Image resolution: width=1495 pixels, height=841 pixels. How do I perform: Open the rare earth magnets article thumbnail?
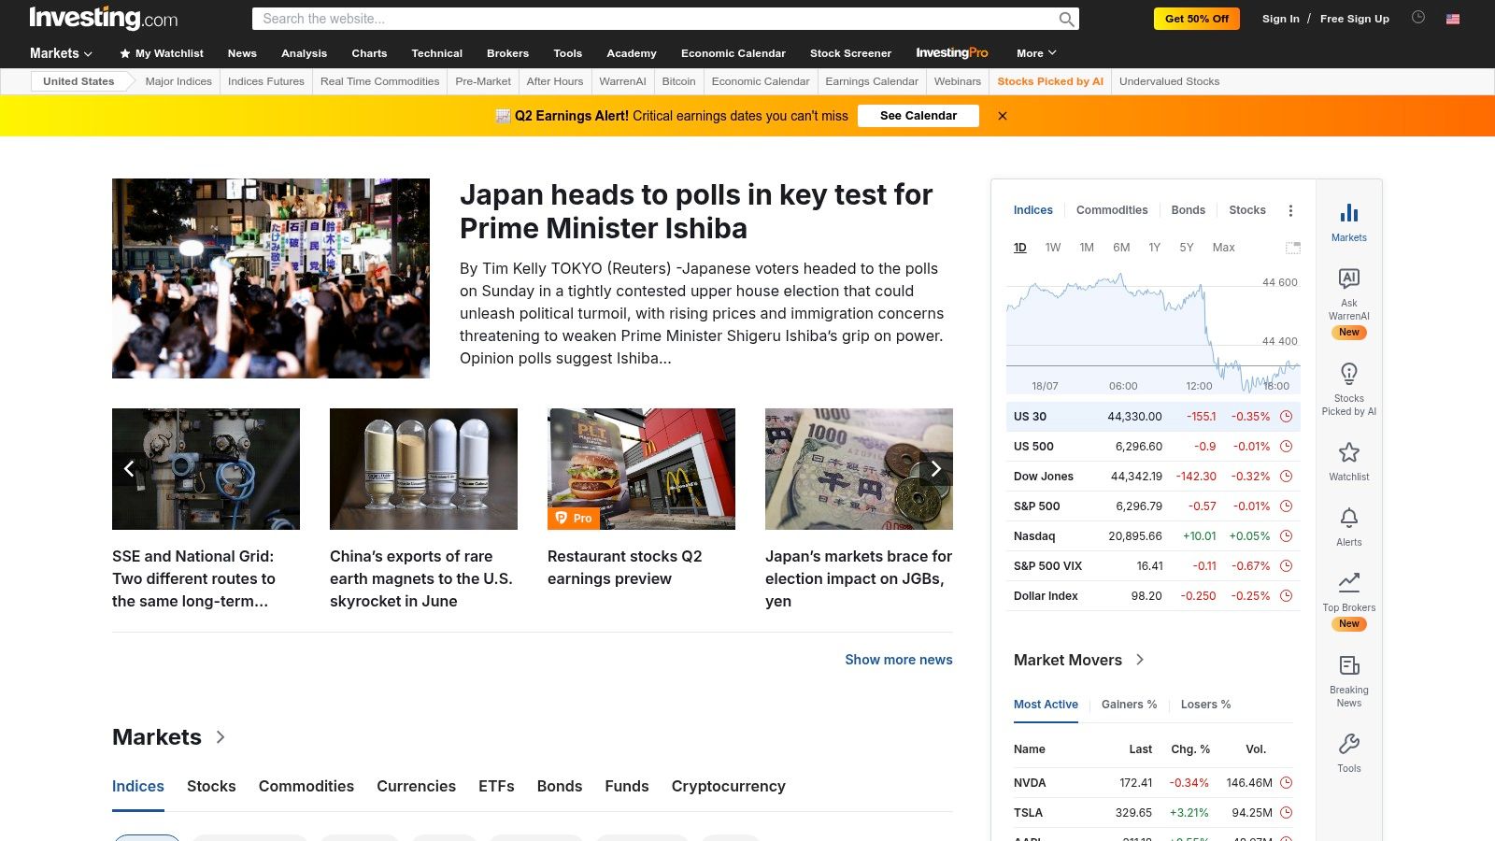pyautogui.click(x=423, y=469)
